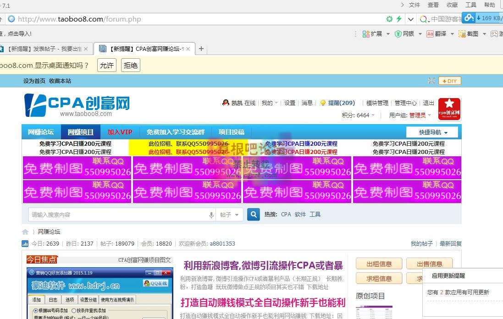
Task: Click 允许 to allow desktop notifications
Action: [106, 65]
